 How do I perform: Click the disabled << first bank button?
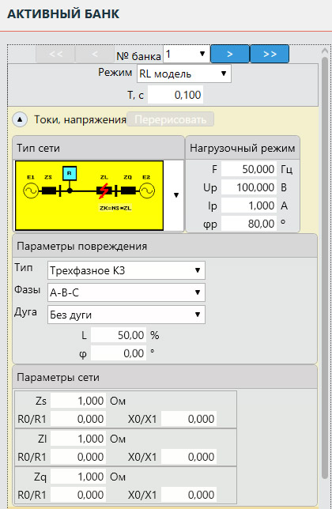[55, 54]
